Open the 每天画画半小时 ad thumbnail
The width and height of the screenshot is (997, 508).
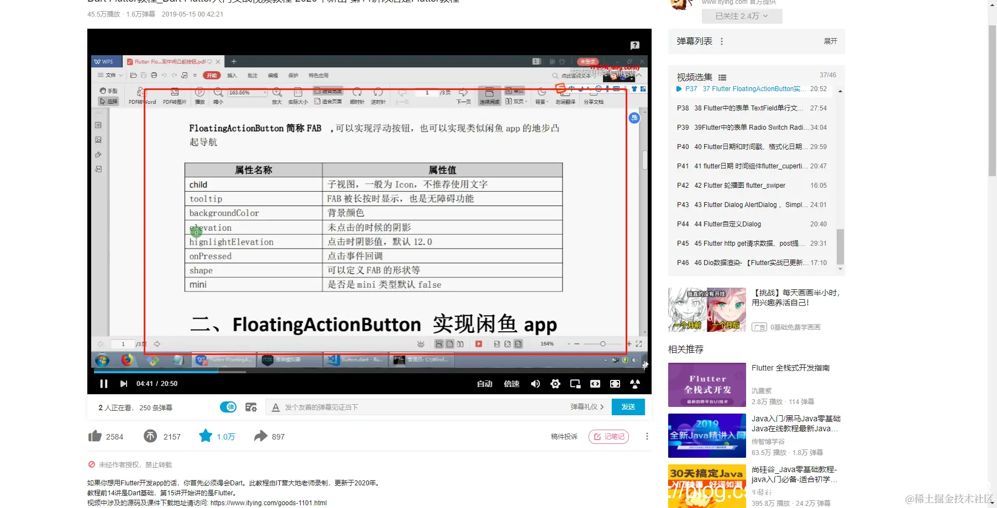pos(707,309)
